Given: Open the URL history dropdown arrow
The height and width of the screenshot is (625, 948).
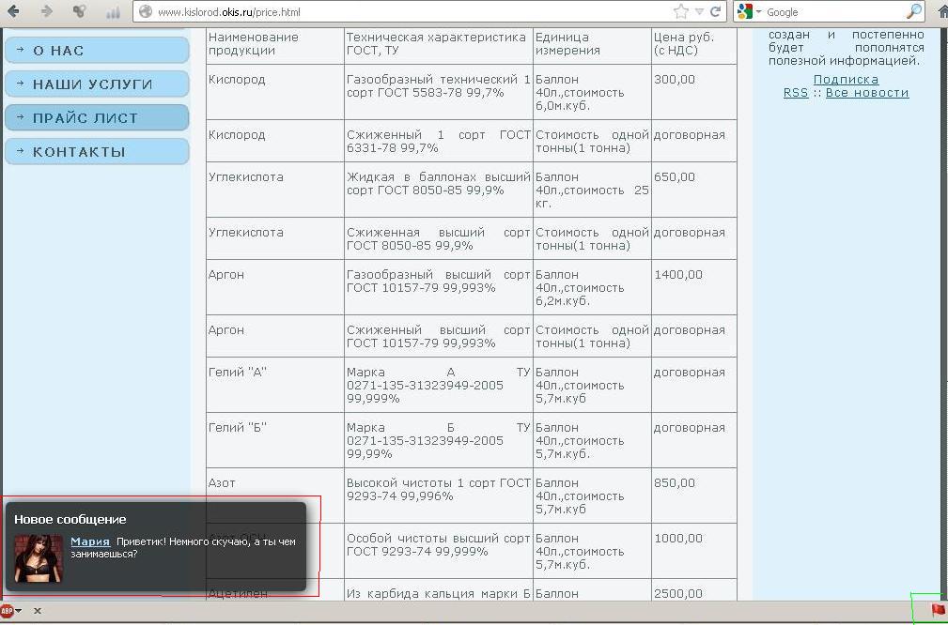Looking at the screenshot, I should point(699,12).
